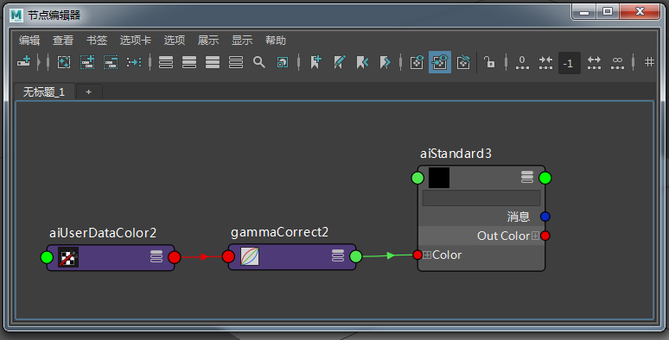Click aiUserDataColor2 node type icon
This screenshot has height=340, width=669.
coord(68,257)
